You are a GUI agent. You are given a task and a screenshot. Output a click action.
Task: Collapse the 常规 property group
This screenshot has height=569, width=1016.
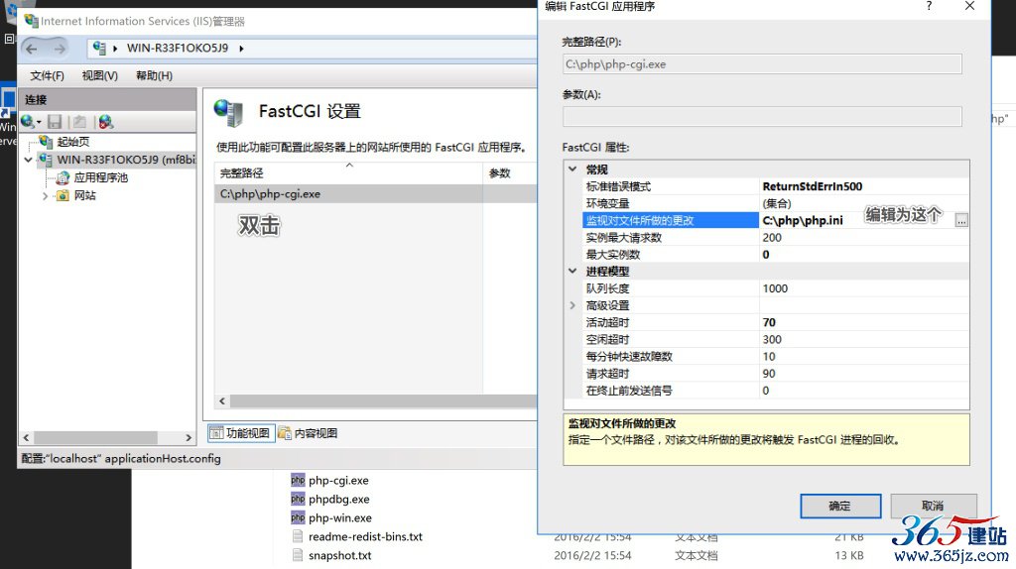click(x=572, y=169)
